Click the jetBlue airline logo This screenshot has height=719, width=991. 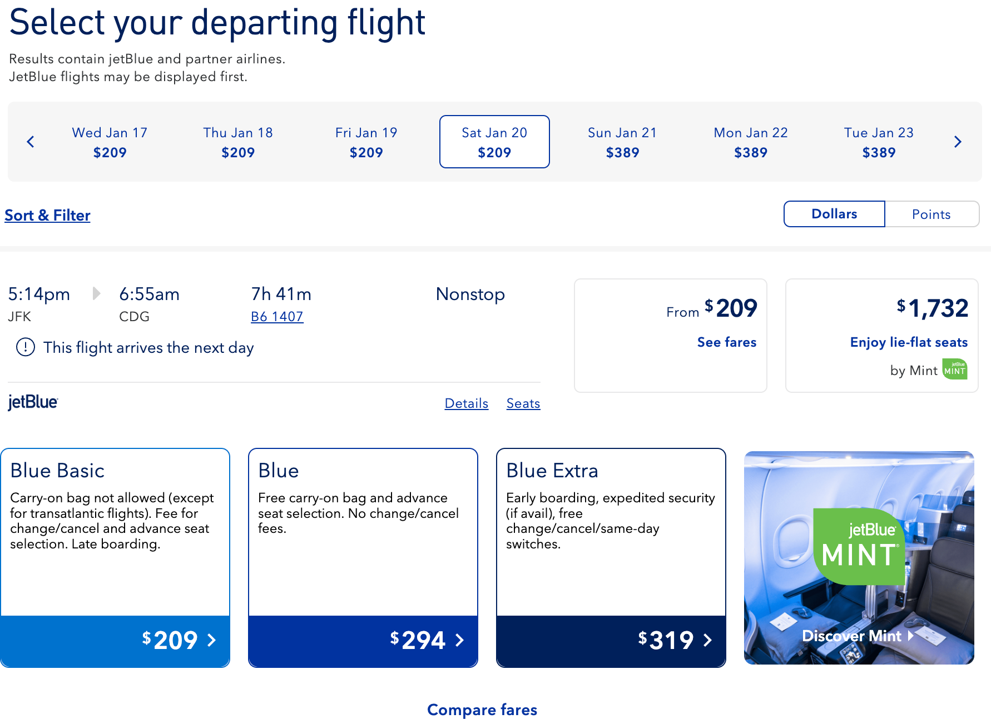[33, 402]
